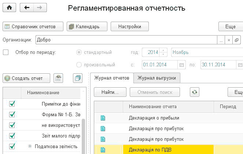Image resolution: width=243 pixels, height=154 pixels.
Task: Click the copy icon next to Создать отчет
Action: (77, 78)
